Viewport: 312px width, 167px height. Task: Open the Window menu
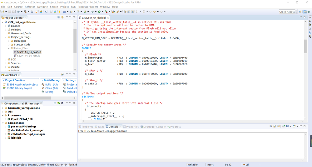(x=105, y=7)
